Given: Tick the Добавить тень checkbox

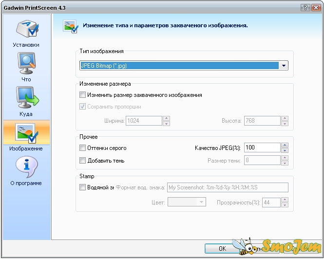Looking at the screenshot, I should click(82, 161).
